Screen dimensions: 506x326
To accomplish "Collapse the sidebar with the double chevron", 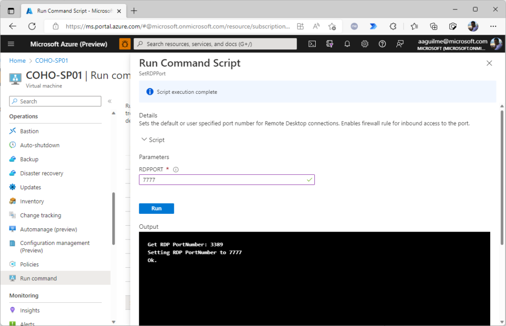I will click(110, 101).
